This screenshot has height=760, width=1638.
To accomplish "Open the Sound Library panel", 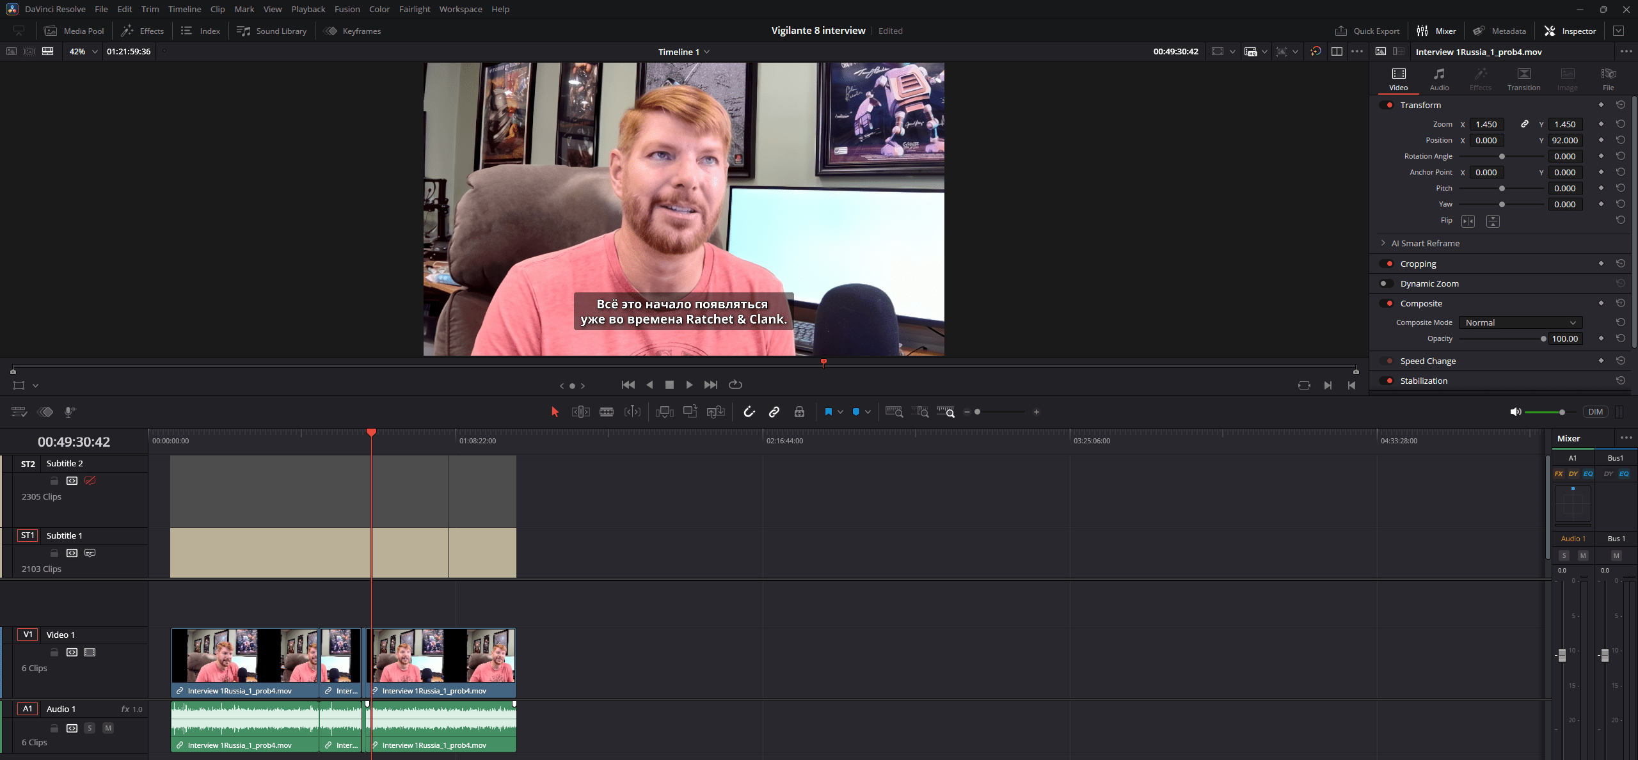I will click(x=271, y=31).
